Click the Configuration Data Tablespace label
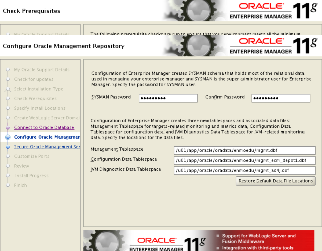The image size is (322, 251). point(124,159)
